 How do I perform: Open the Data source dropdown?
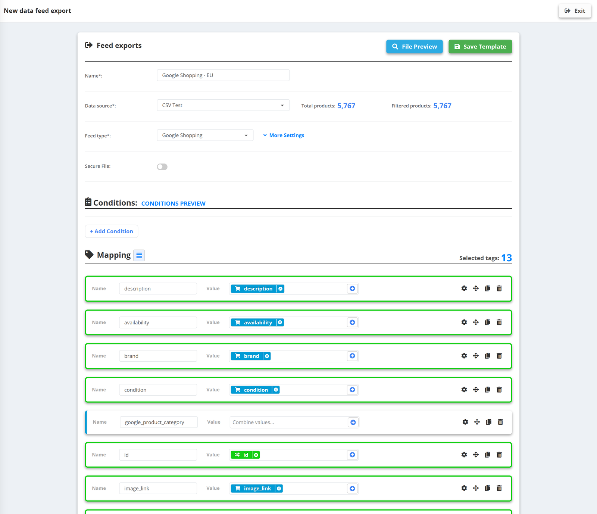pos(223,105)
